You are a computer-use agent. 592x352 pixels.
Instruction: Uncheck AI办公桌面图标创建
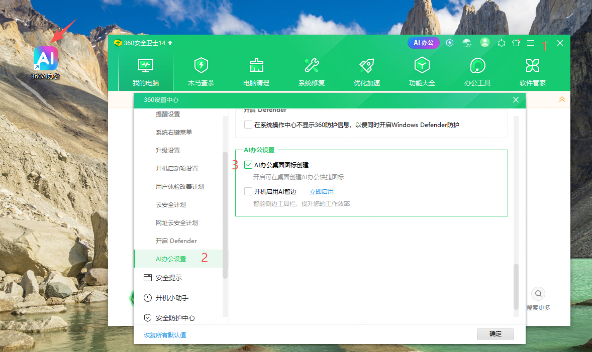coord(248,164)
